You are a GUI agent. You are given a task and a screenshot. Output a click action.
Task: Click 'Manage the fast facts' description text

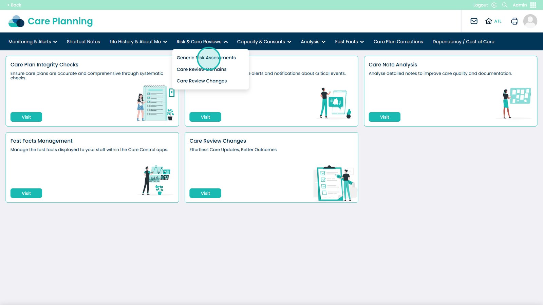tap(89, 150)
